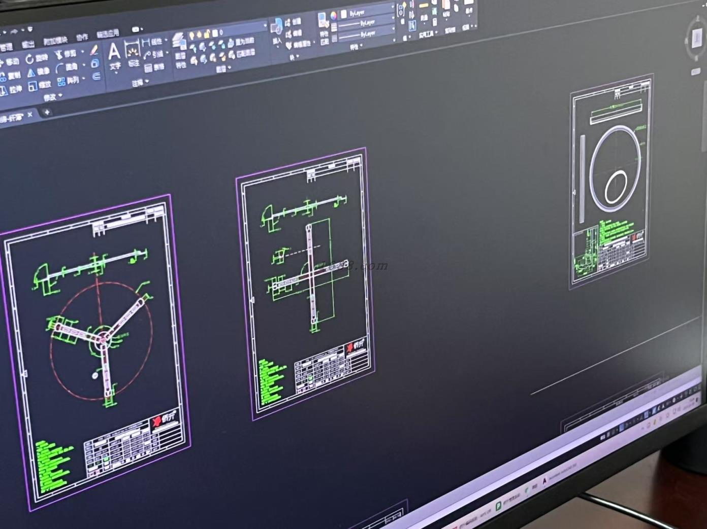Open the layer name dropdown list
This screenshot has height=529, width=707.
(265, 25)
